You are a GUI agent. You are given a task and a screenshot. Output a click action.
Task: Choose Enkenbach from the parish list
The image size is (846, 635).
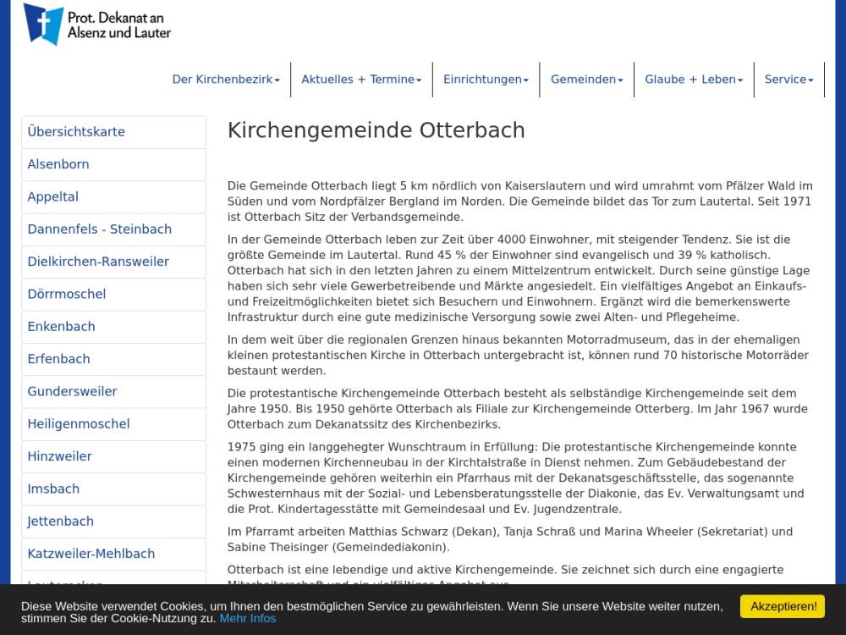(x=61, y=327)
